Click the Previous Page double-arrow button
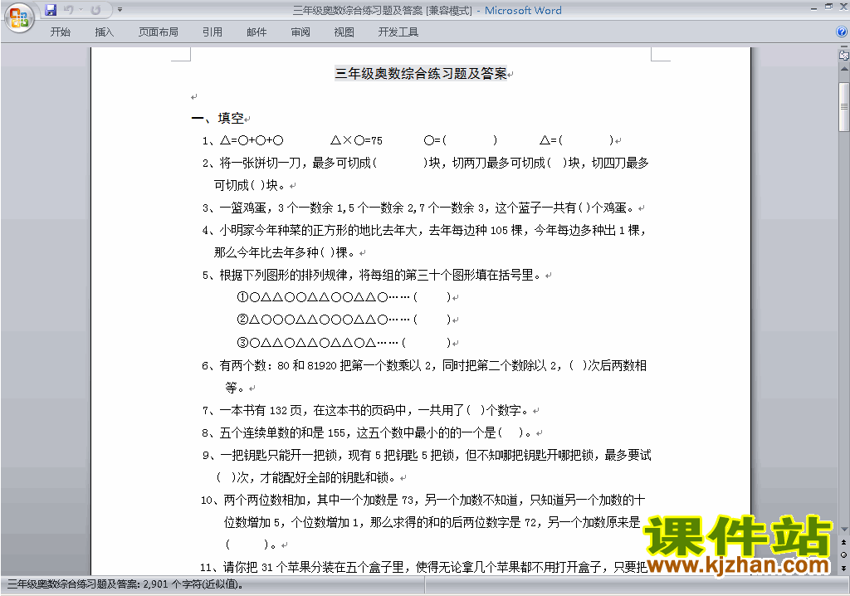850x596 pixels. point(843,542)
